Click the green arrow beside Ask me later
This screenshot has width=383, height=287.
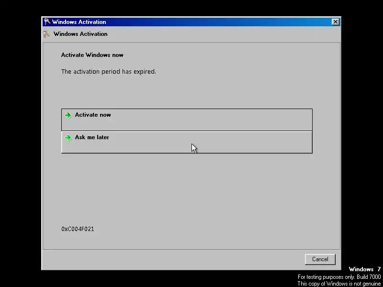click(x=68, y=138)
